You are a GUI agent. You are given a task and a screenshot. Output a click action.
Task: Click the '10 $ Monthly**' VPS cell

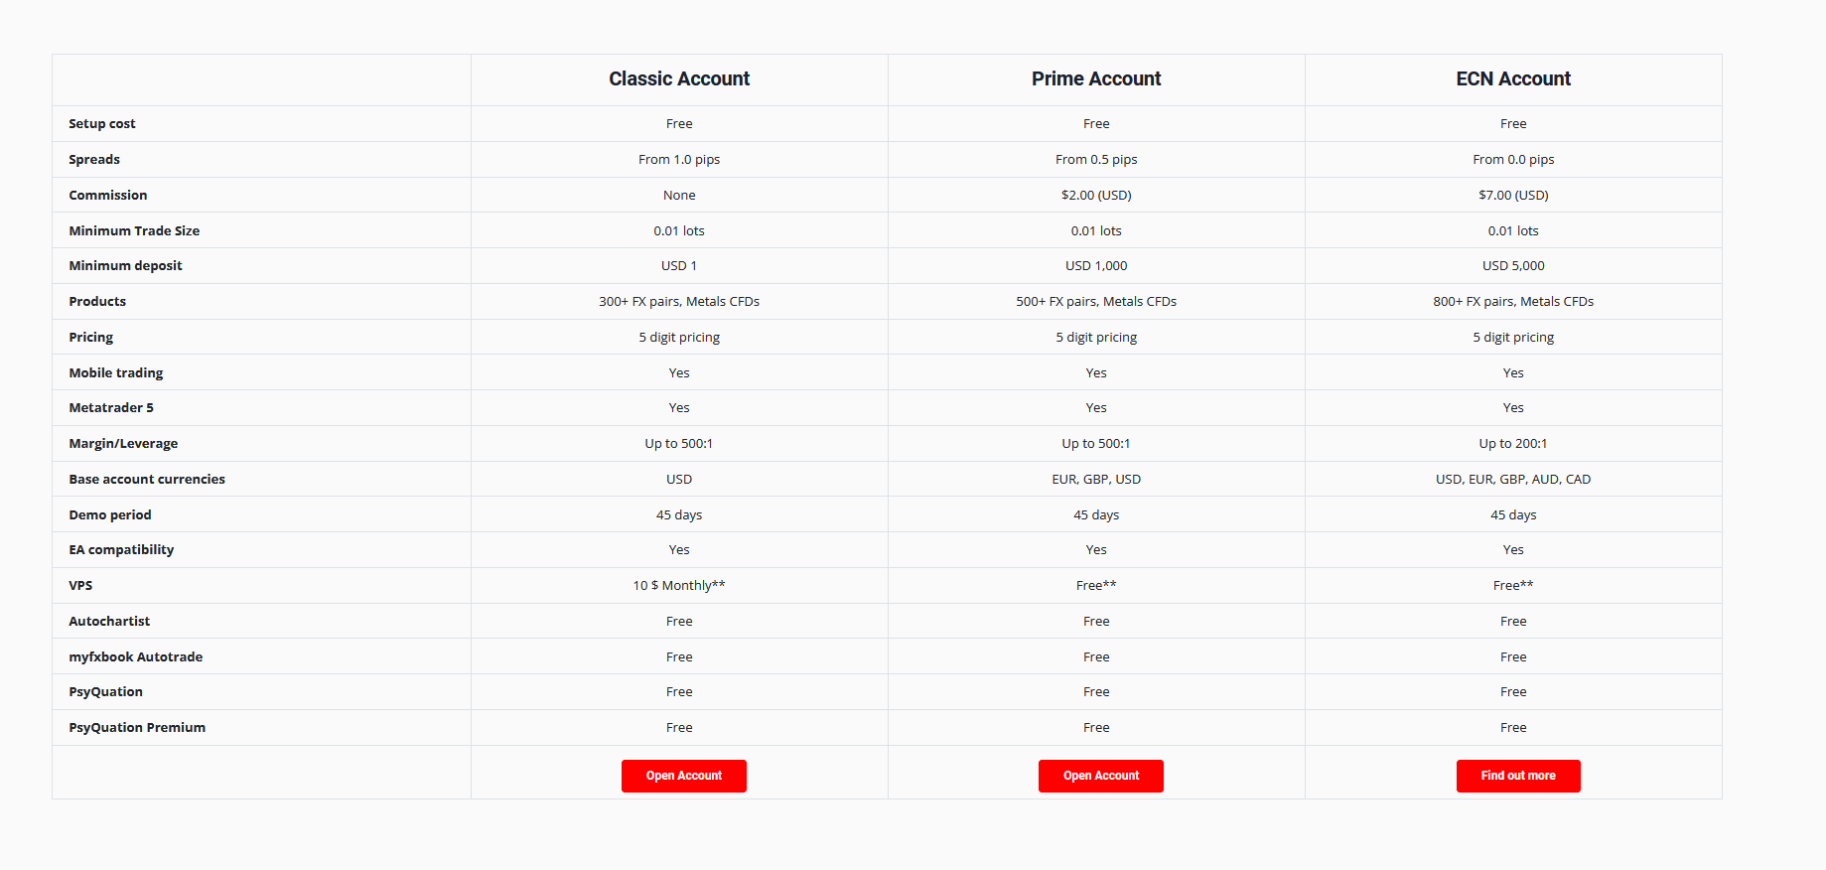679,585
